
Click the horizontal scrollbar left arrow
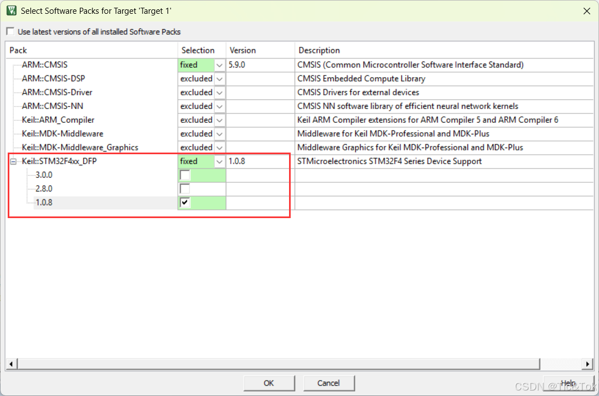[10, 364]
